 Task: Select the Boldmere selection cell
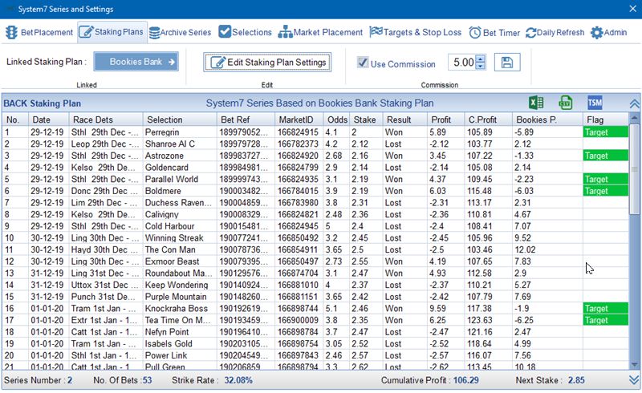(x=180, y=191)
